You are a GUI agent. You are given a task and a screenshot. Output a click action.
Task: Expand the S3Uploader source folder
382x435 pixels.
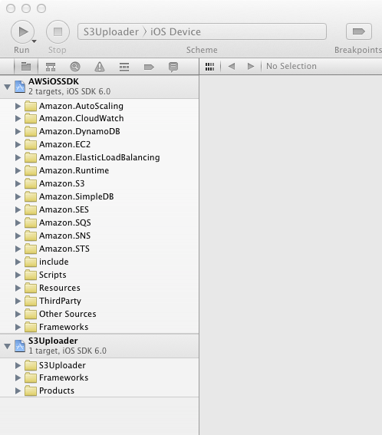pyautogui.click(x=18, y=365)
